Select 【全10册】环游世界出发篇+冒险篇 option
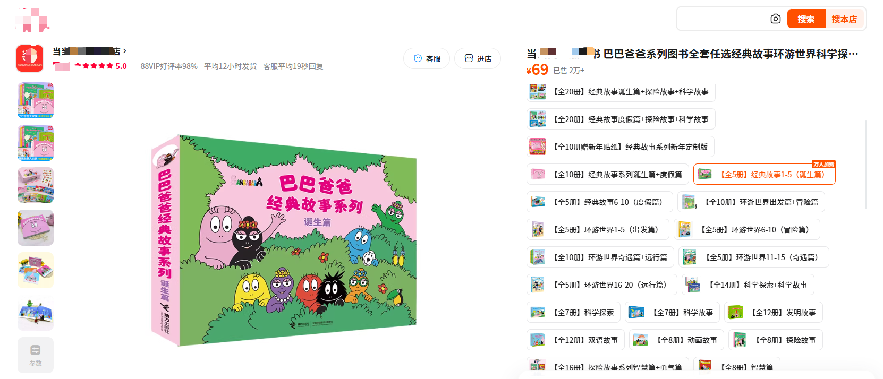The image size is (883, 379). 751,202
